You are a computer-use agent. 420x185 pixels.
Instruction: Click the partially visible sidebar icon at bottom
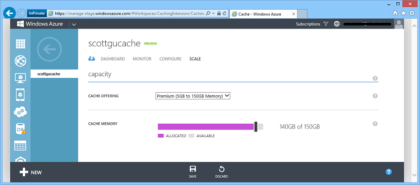pyautogui.click(x=20, y=159)
